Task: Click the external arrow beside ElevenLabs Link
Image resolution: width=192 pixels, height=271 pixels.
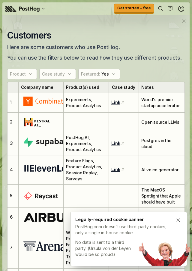Action: tap(123, 170)
